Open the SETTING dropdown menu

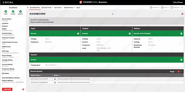point(58,7)
